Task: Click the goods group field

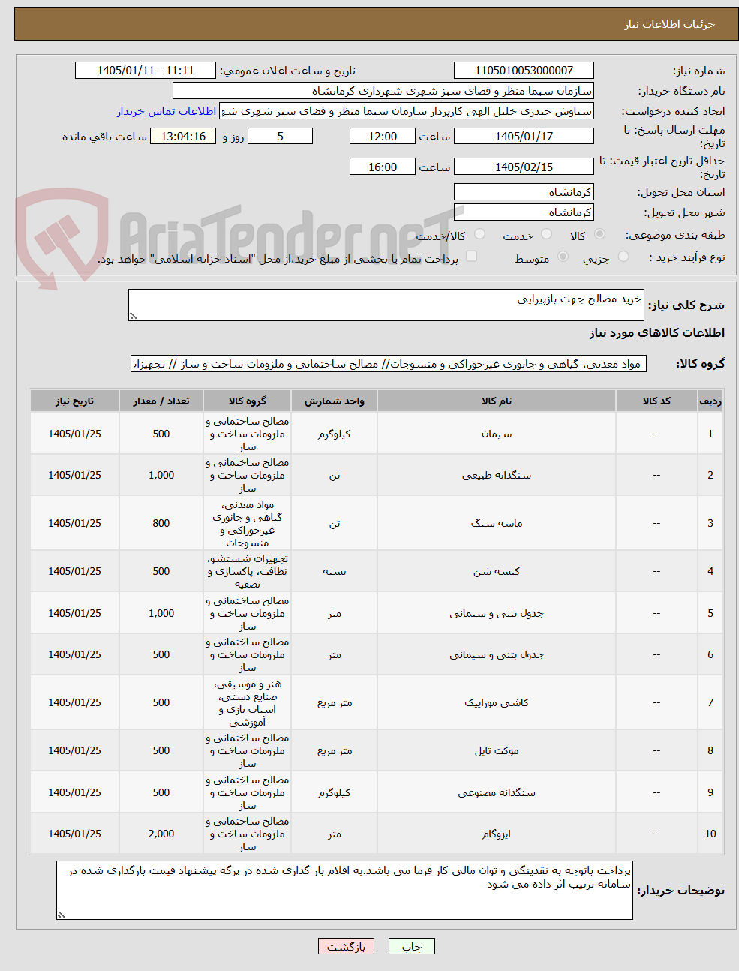Action: [x=389, y=364]
